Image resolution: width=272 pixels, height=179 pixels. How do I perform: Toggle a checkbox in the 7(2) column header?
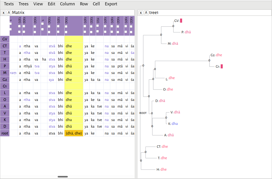tap(98, 26)
